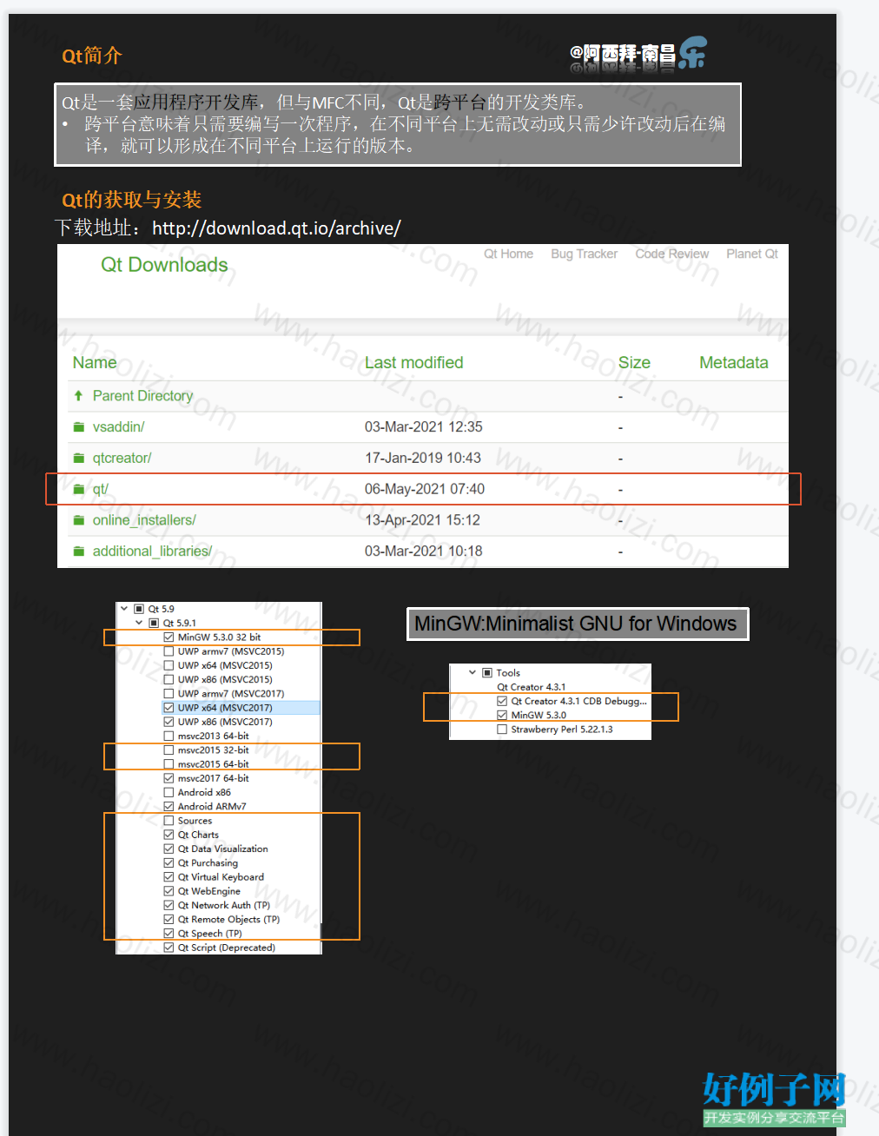Viewport: 879px width, 1136px height.
Task: Click the date 17-Jan-2019 10:43
Action: tap(423, 458)
